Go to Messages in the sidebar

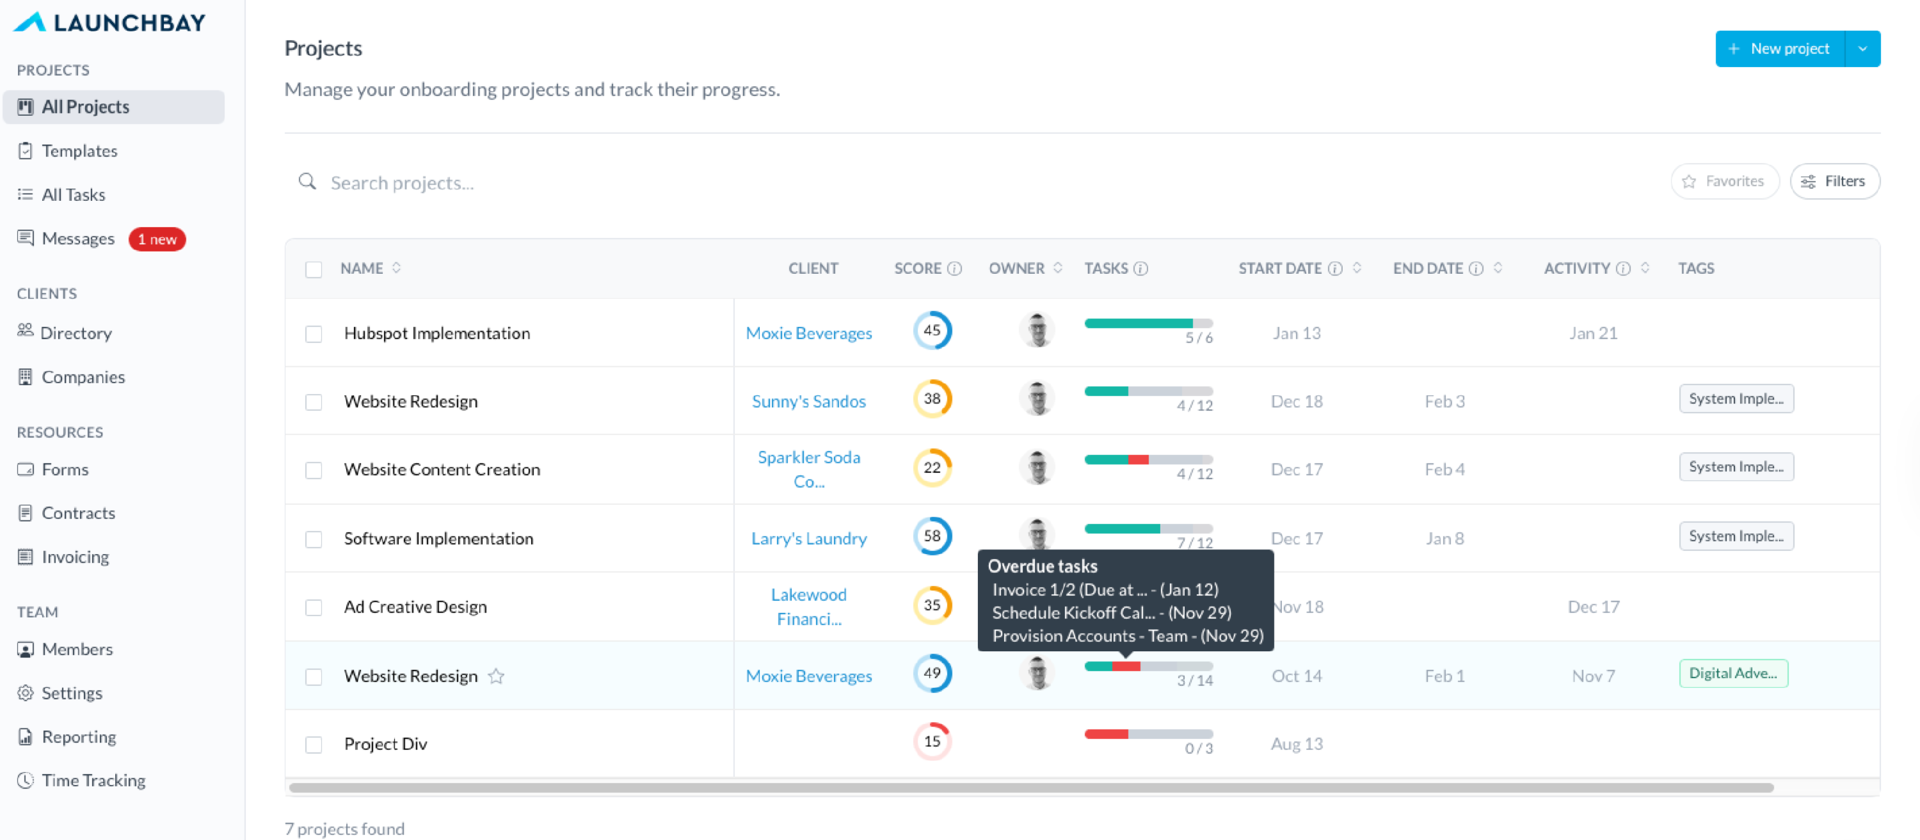(x=77, y=239)
